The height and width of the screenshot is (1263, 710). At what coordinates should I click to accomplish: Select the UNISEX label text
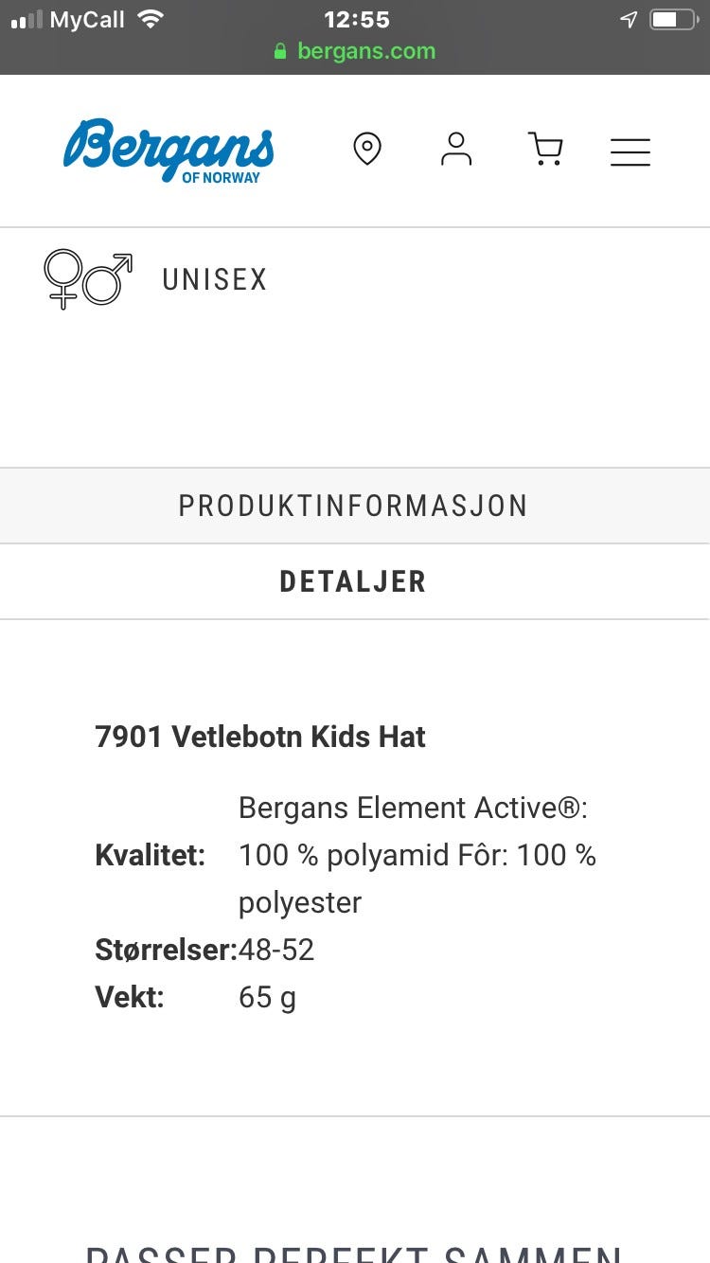pos(215,279)
